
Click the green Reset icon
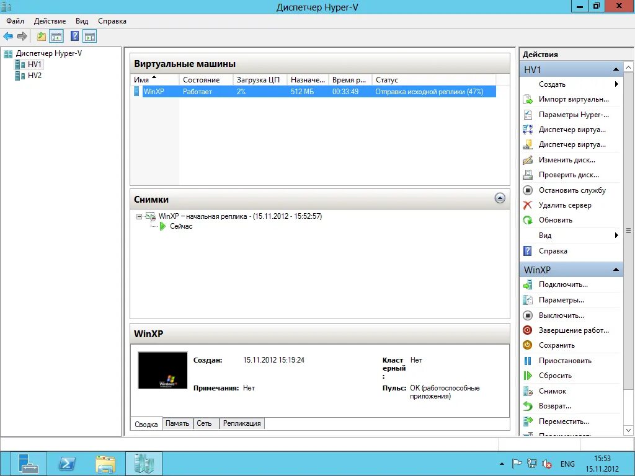point(528,376)
